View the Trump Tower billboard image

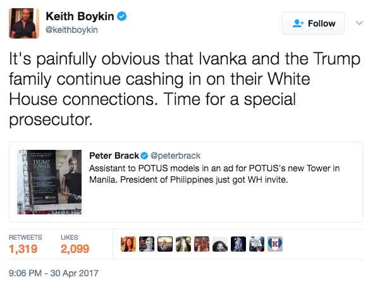tap(49, 182)
